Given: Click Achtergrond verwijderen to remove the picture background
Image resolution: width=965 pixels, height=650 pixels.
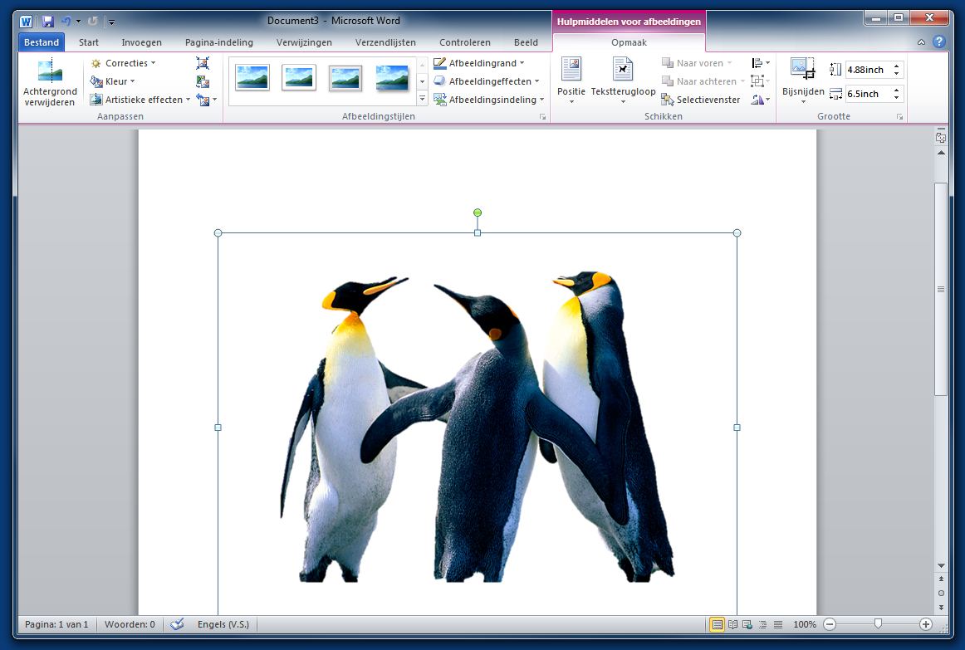Looking at the screenshot, I should 50,83.
